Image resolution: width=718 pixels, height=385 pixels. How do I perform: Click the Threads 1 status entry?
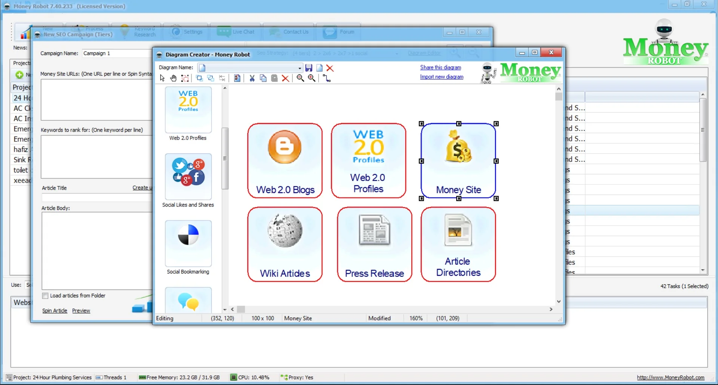(111, 378)
